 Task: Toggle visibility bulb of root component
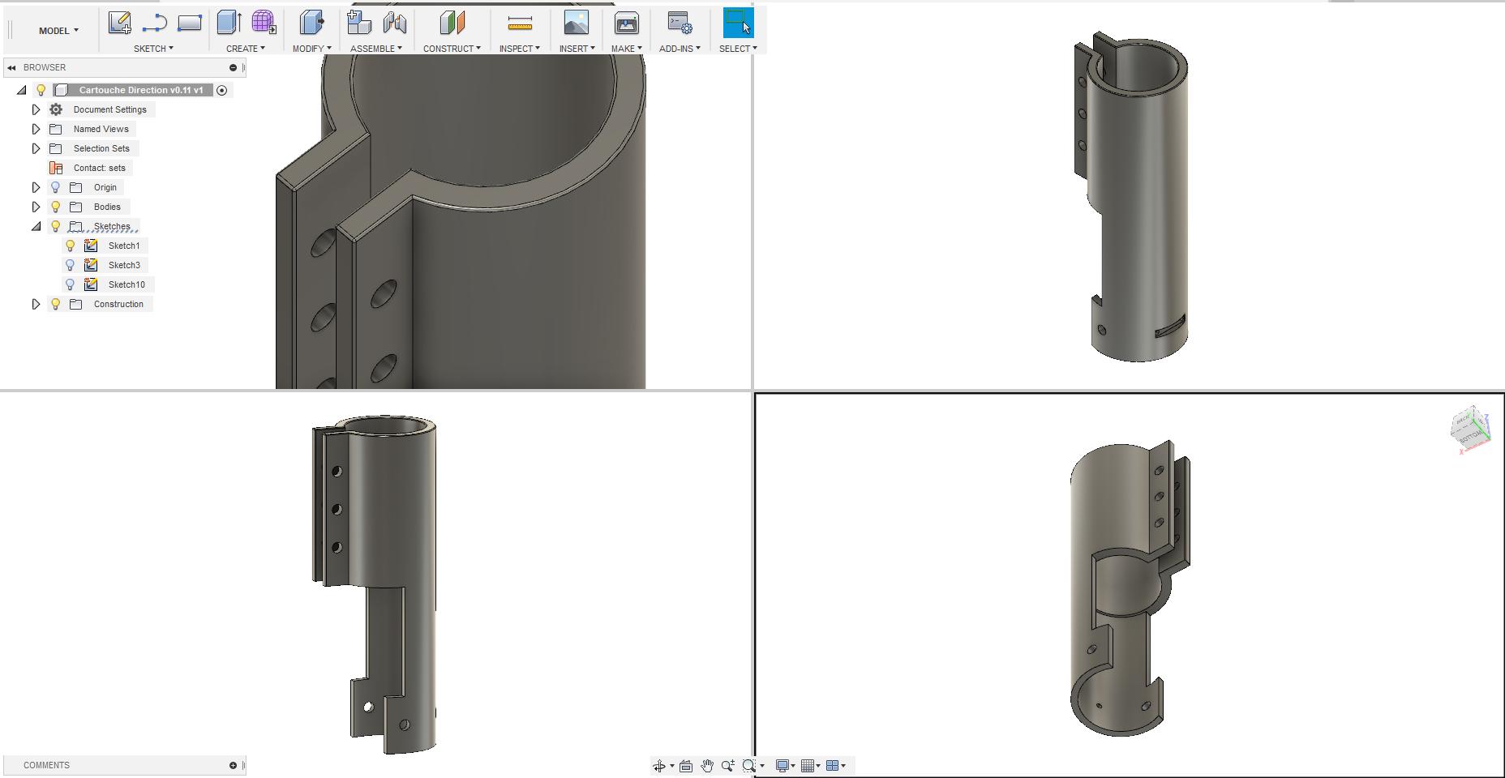click(x=41, y=90)
